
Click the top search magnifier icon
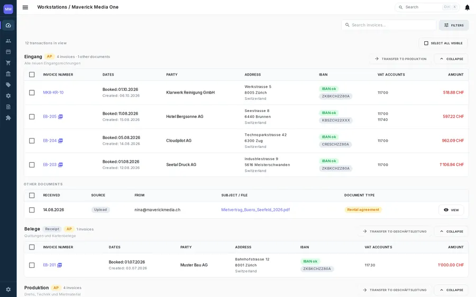pos(401,7)
